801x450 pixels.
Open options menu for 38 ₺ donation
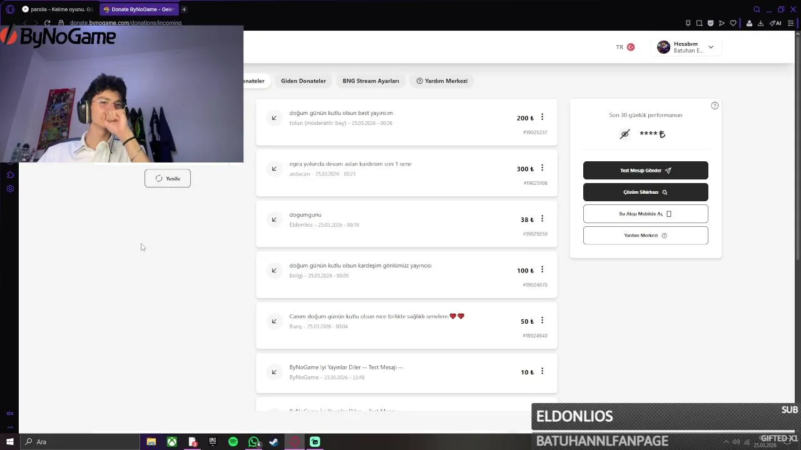point(542,219)
